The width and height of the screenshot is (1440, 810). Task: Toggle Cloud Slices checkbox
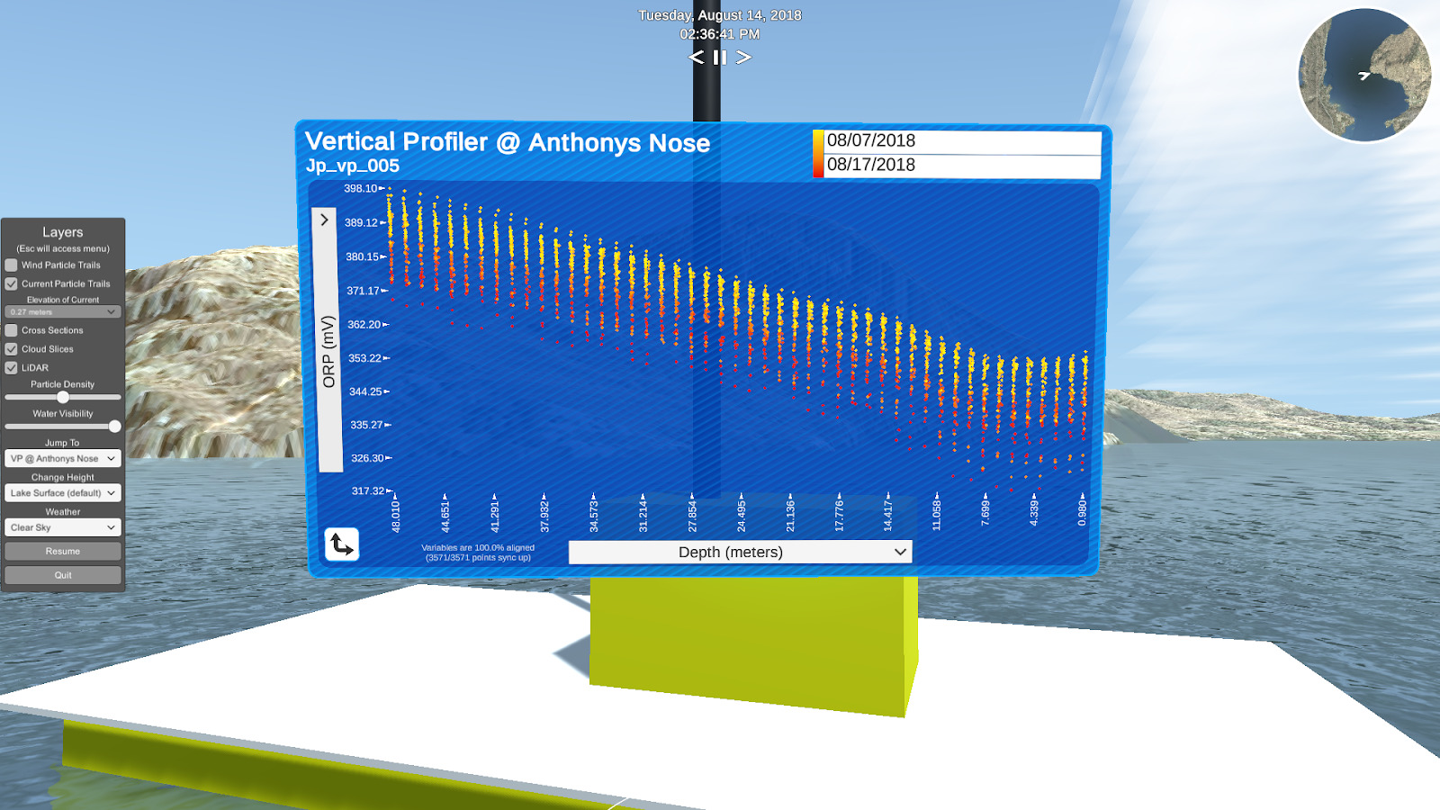pyautogui.click(x=12, y=349)
